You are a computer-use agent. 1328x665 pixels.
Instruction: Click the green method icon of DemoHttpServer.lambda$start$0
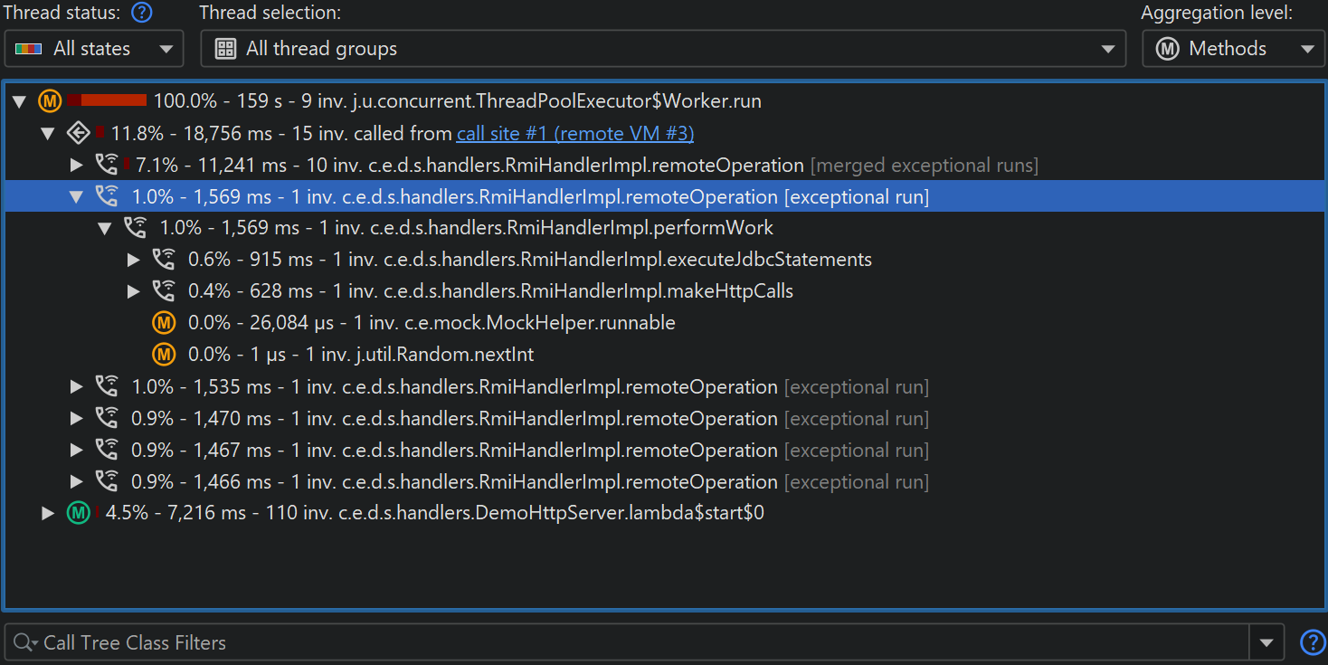coord(79,513)
